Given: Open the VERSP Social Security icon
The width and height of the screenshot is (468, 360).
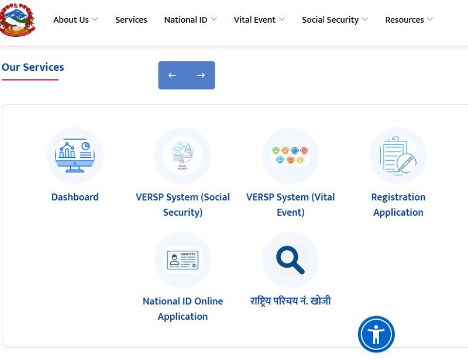Looking at the screenshot, I should pyautogui.click(x=183, y=155).
